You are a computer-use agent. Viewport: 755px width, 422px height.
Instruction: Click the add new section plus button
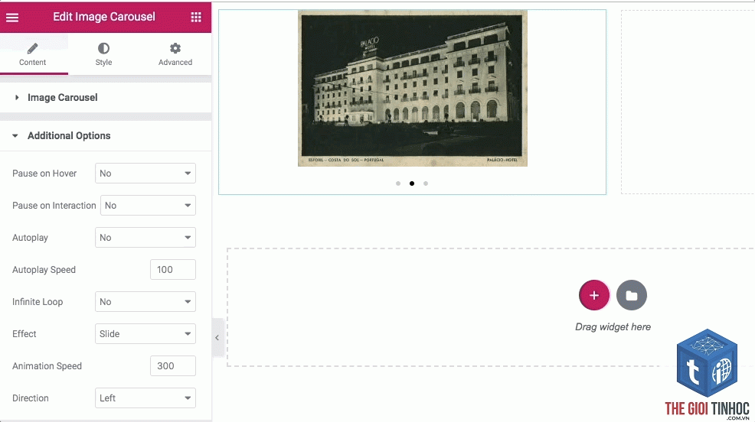594,295
